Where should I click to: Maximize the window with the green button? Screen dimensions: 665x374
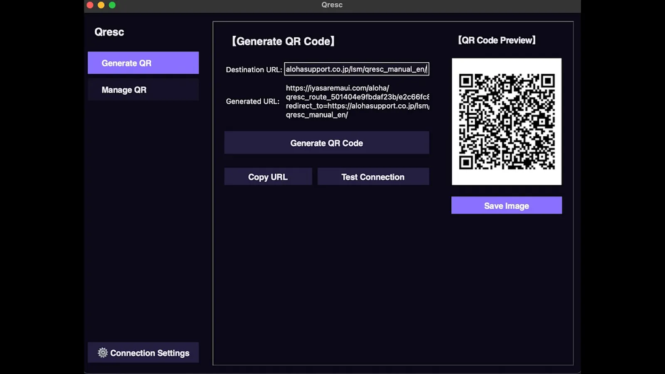(112, 5)
